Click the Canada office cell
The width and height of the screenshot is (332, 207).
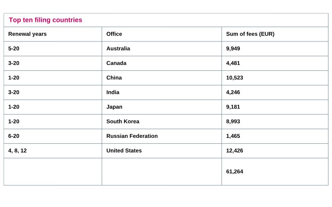pyautogui.click(x=116, y=63)
